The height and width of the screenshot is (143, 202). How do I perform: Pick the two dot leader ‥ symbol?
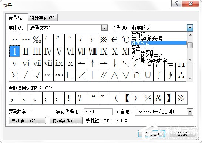pos(15,40)
